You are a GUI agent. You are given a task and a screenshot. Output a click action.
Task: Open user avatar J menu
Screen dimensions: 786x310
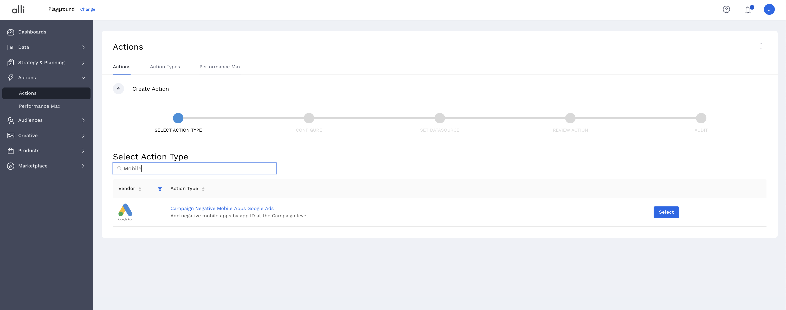(769, 9)
